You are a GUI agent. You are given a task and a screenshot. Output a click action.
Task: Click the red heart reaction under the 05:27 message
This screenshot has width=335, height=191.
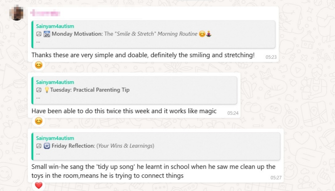(x=38, y=185)
